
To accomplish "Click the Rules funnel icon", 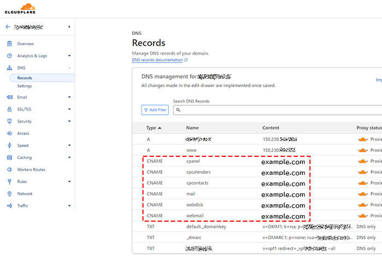I will 9,181.
